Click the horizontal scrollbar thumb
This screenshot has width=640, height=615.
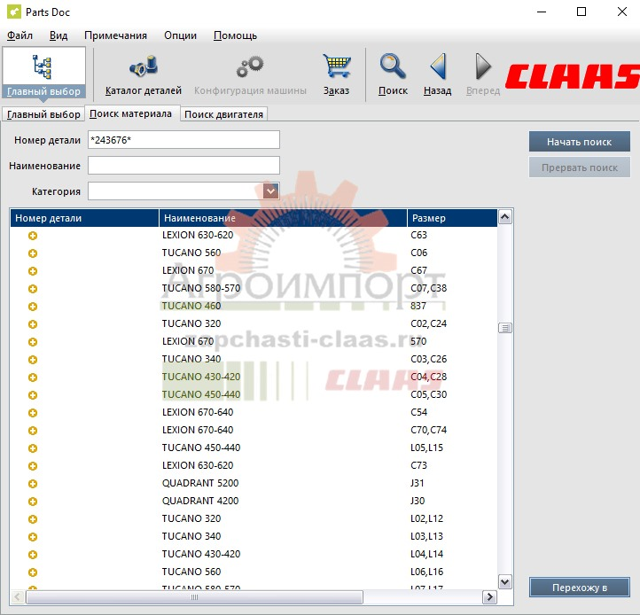click(194, 597)
